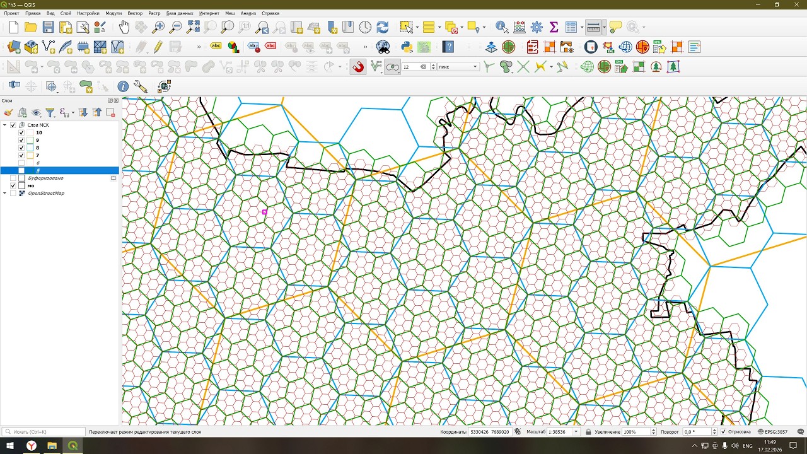Toggle the Слои МСК group checkbox
The width and height of the screenshot is (807, 454).
(13, 125)
